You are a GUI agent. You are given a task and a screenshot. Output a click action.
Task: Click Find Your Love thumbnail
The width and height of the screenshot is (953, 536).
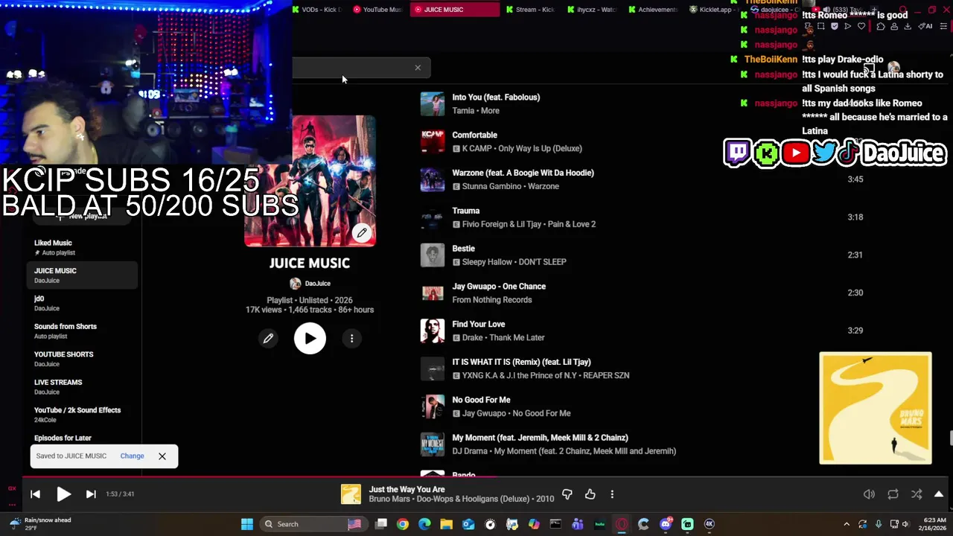(433, 331)
